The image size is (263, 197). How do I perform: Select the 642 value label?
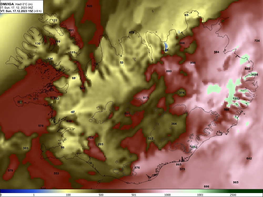tap(249, 158)
